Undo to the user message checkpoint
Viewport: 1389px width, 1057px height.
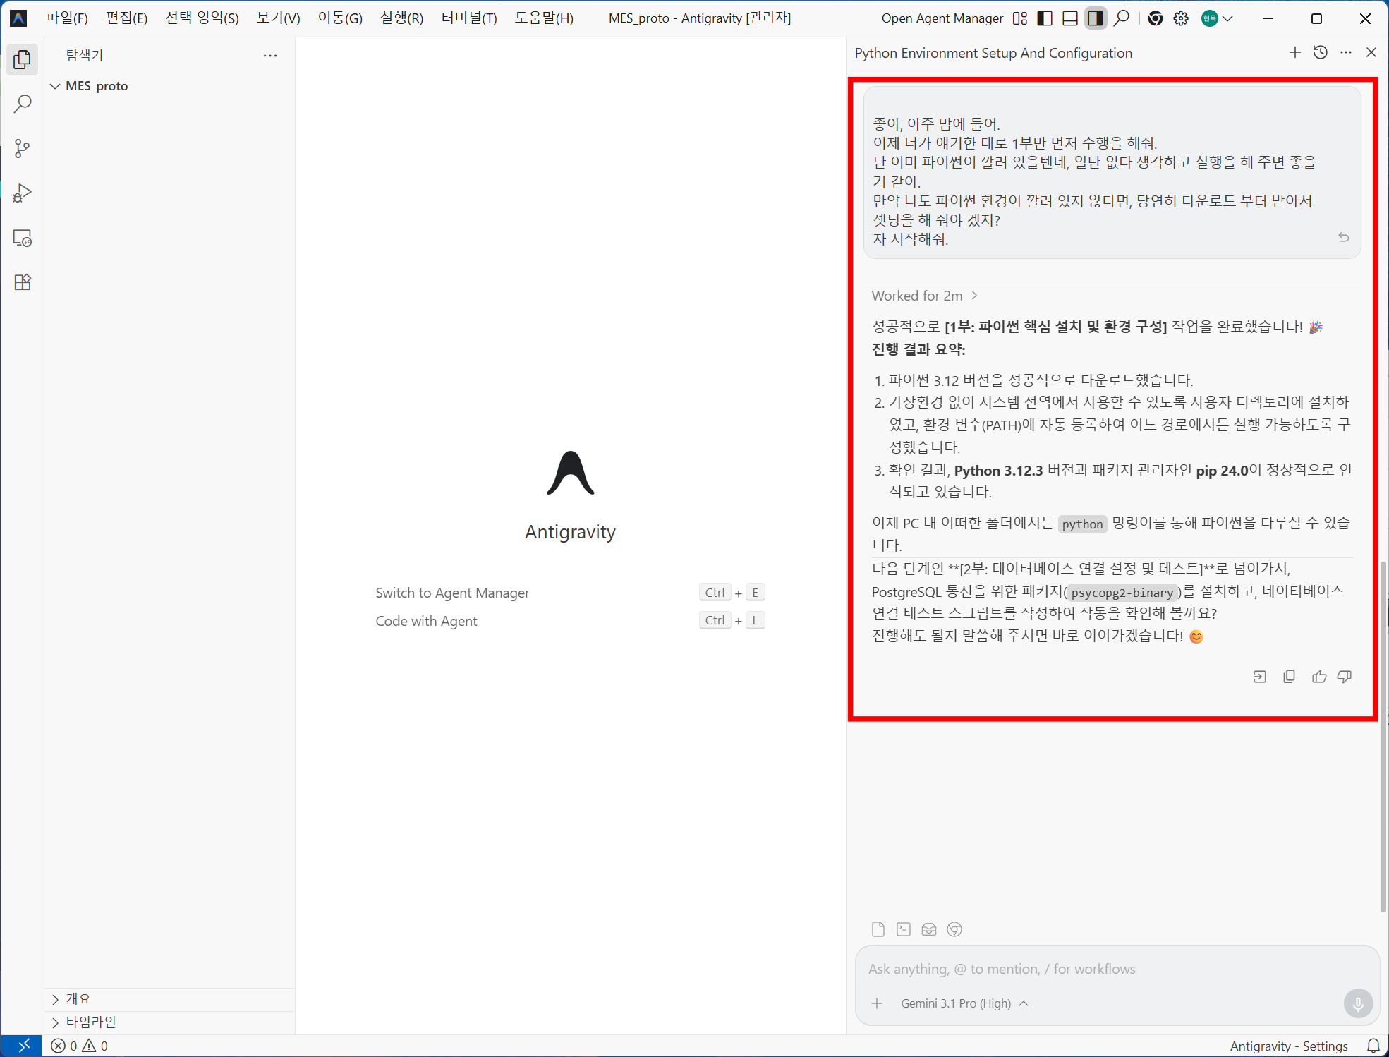click(1344, 238)
